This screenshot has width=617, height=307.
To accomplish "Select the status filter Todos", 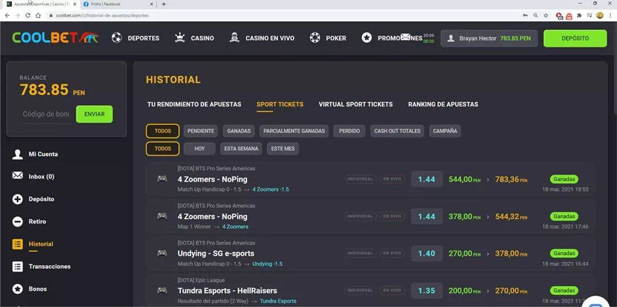I will point(163,131).
